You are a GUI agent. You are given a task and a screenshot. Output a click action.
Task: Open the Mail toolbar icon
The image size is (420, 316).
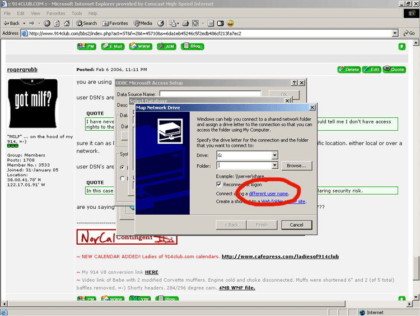pos(174,24)
